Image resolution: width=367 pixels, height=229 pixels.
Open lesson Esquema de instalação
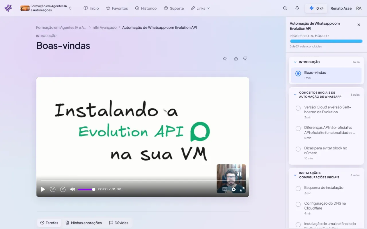tap(324, 187)
